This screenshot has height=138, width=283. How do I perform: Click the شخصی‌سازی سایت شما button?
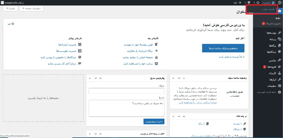point(223,48)
